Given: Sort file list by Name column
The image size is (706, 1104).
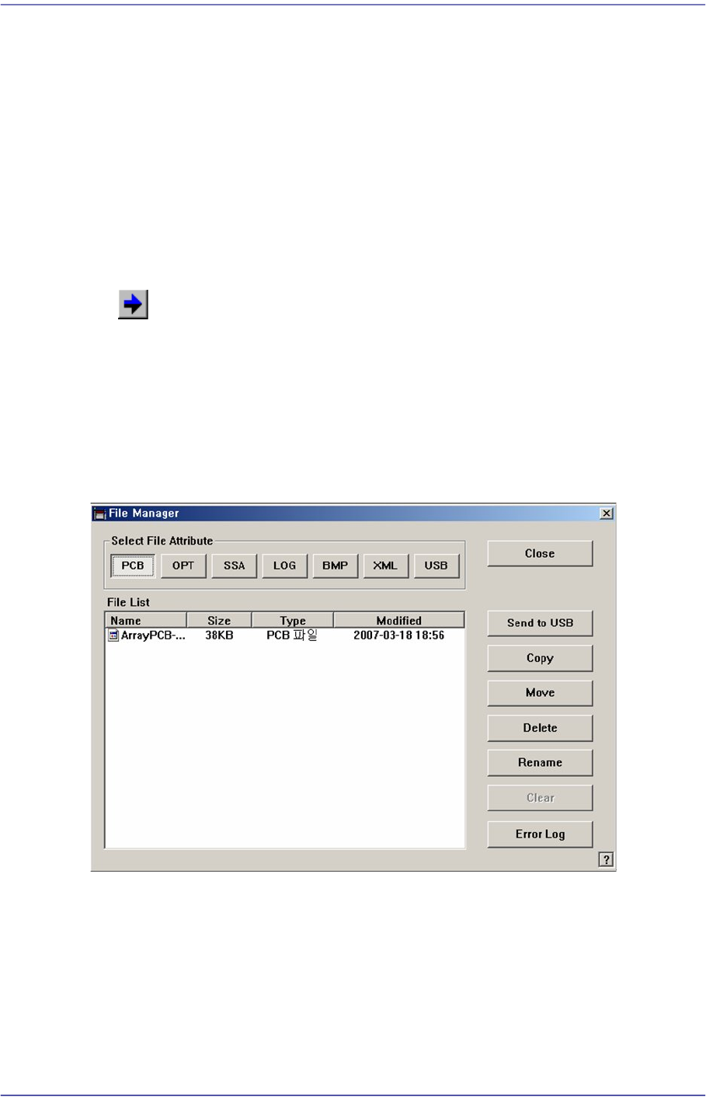Looking at the screenshot, I should pos(146,620).
